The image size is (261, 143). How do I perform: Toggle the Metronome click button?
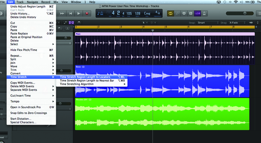[204, 13]
